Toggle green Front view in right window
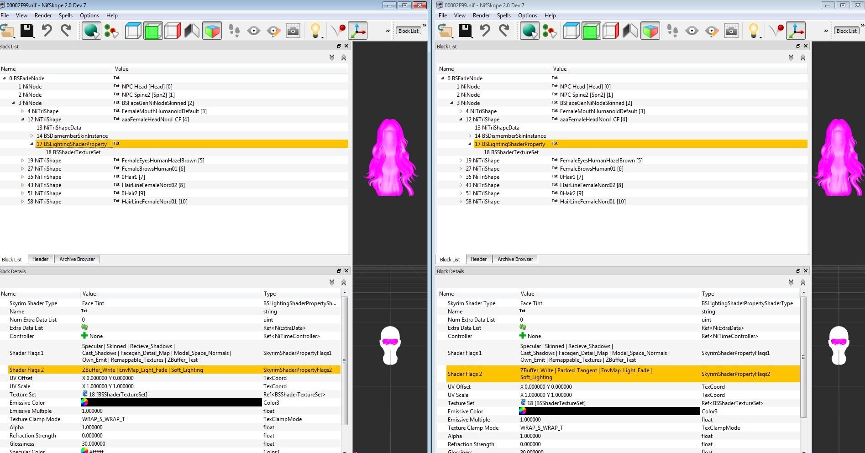This screenshot has width=865, height=453. (x=591, y=31)
